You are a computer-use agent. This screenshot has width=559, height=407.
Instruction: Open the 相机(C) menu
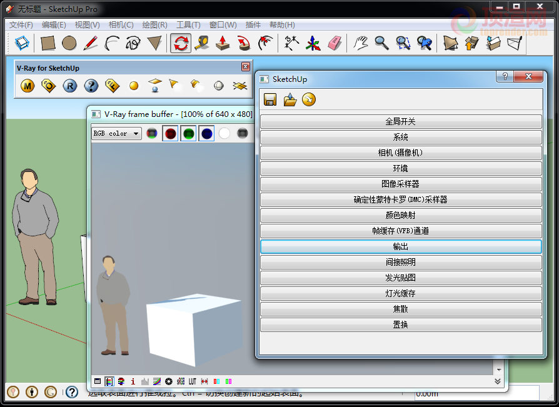click(x=121, y=24)
